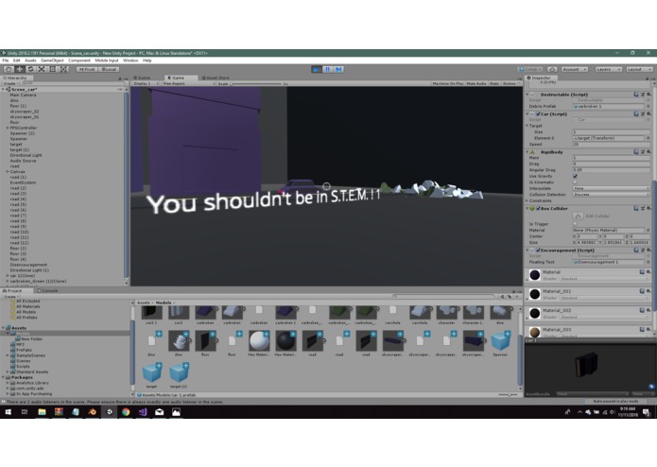Select the white New Material sphere
657x467 pixels.
coord(259,341)
